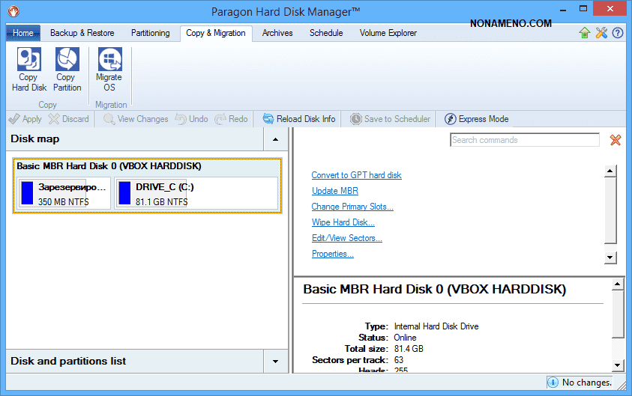Clear search with the red X icon

pos(616,140)
